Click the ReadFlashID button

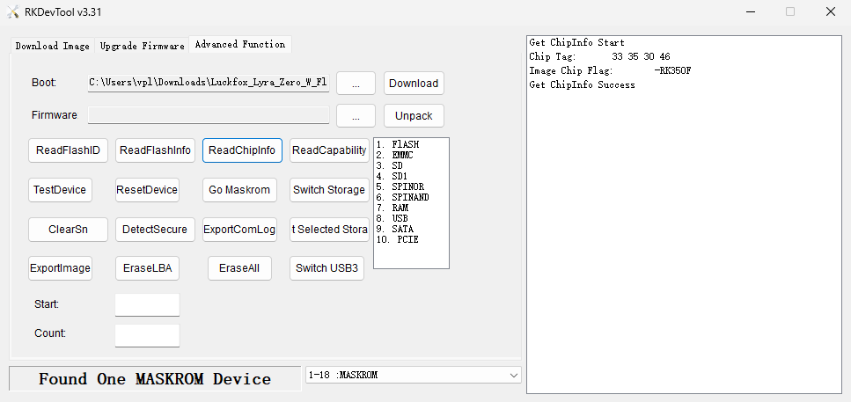(x=69, y=150)
